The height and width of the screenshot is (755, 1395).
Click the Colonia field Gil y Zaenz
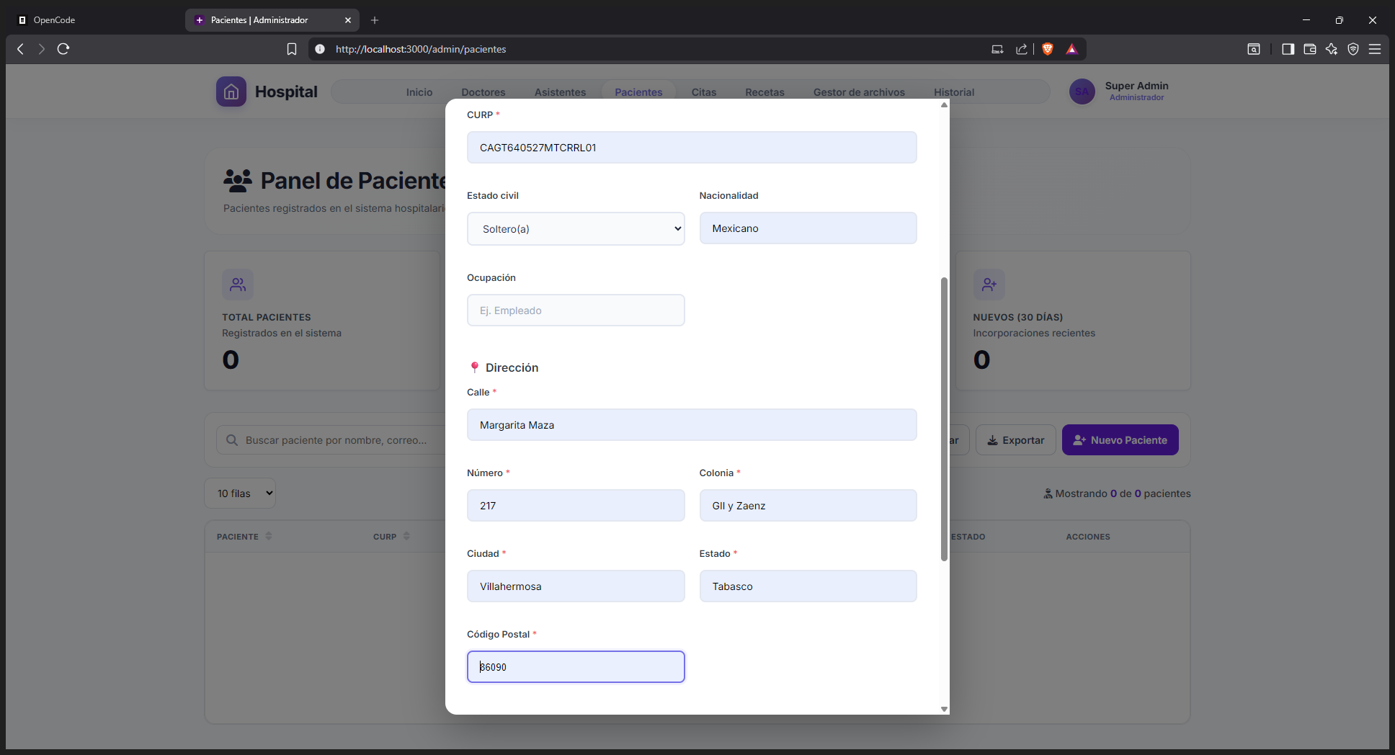[808, 506]
